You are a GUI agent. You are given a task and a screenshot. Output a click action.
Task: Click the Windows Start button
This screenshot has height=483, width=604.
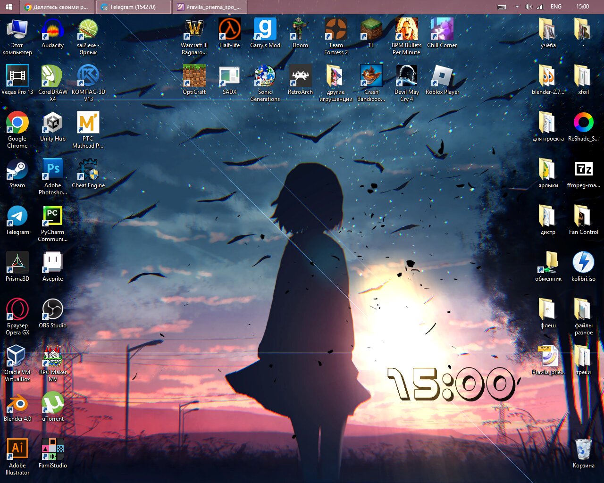pyautogui.click(x=9, y=7)
